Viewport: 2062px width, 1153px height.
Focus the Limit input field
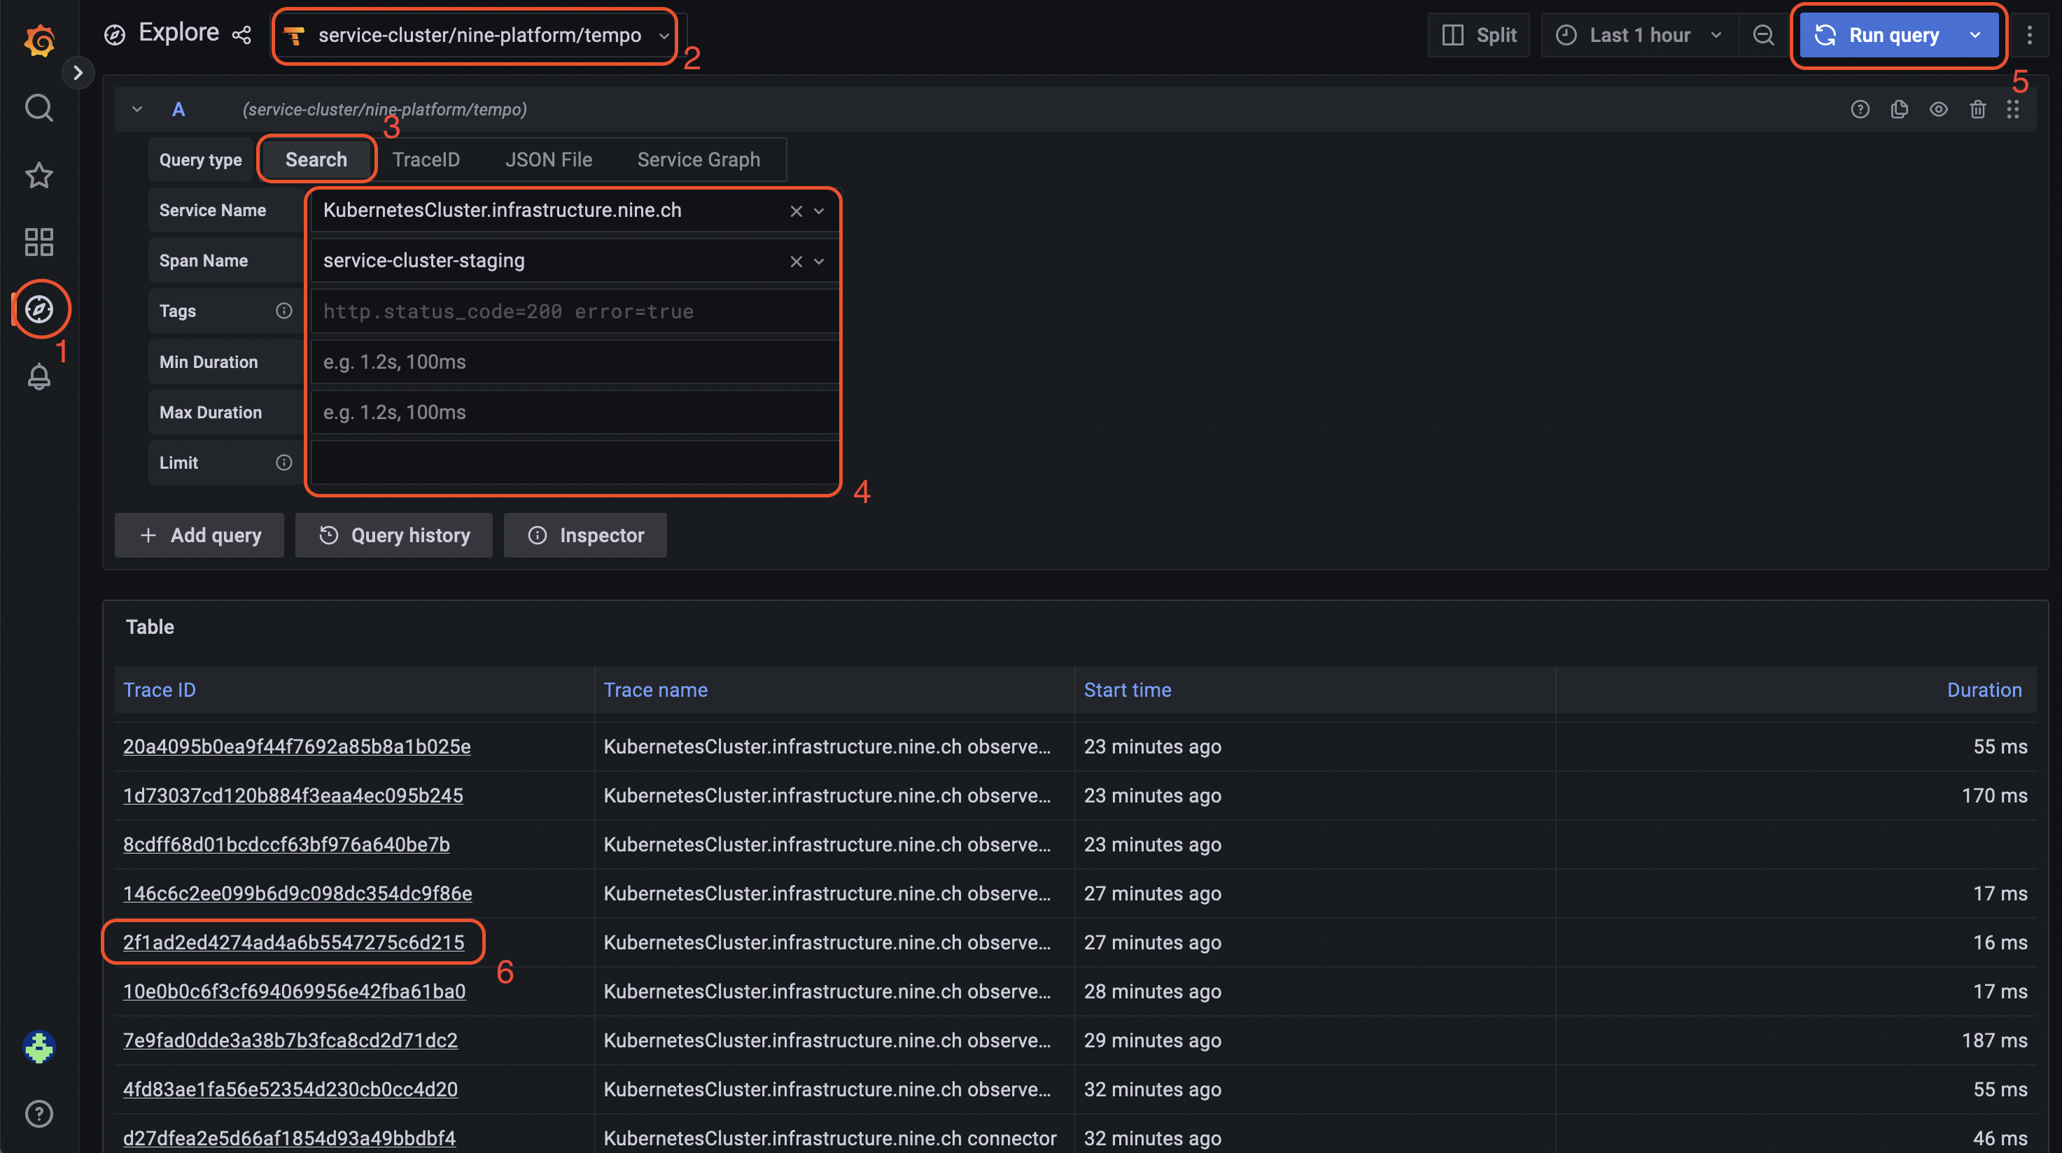pyautogui.click(x=574, y=462)
